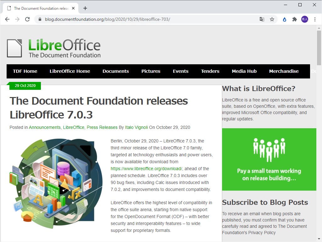Click the blue droplet extension icon
Image resolution: width=322 pixels, height=242 pixels.
[x=284, y=19]
